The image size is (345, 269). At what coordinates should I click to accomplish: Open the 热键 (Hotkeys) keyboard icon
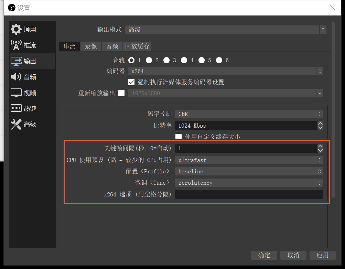pyautogui.click(x=16, y=108)
